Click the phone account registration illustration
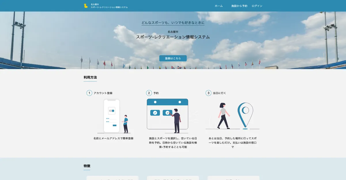346x180 pixels. [x=113, y=116]
